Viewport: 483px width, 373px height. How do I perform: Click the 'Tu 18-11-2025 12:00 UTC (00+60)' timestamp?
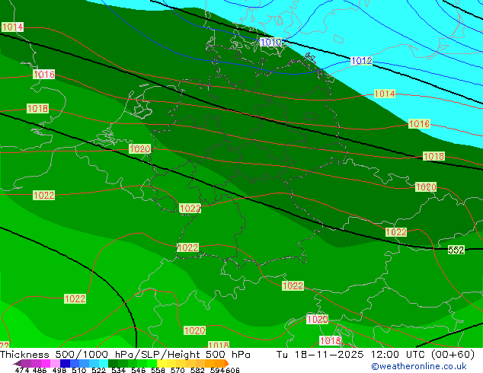[x=375, y=355]
